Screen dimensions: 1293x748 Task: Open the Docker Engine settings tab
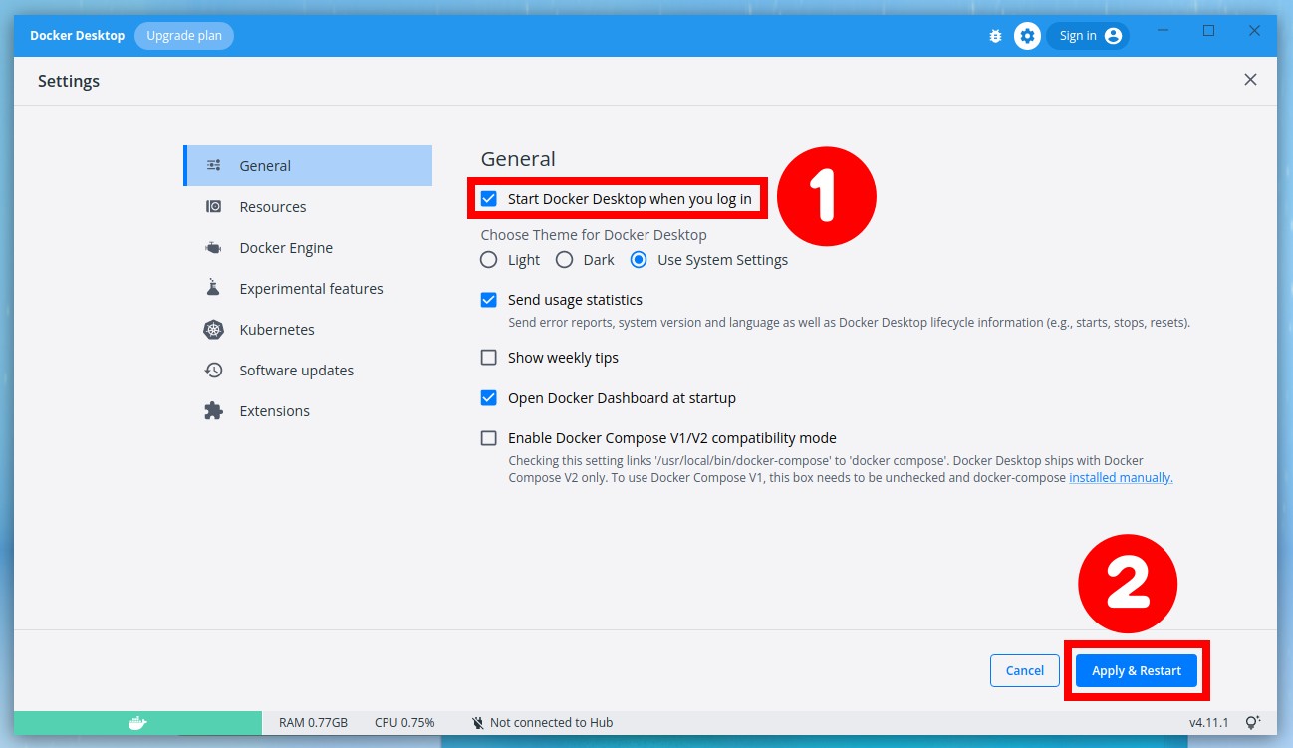[308, 248]
